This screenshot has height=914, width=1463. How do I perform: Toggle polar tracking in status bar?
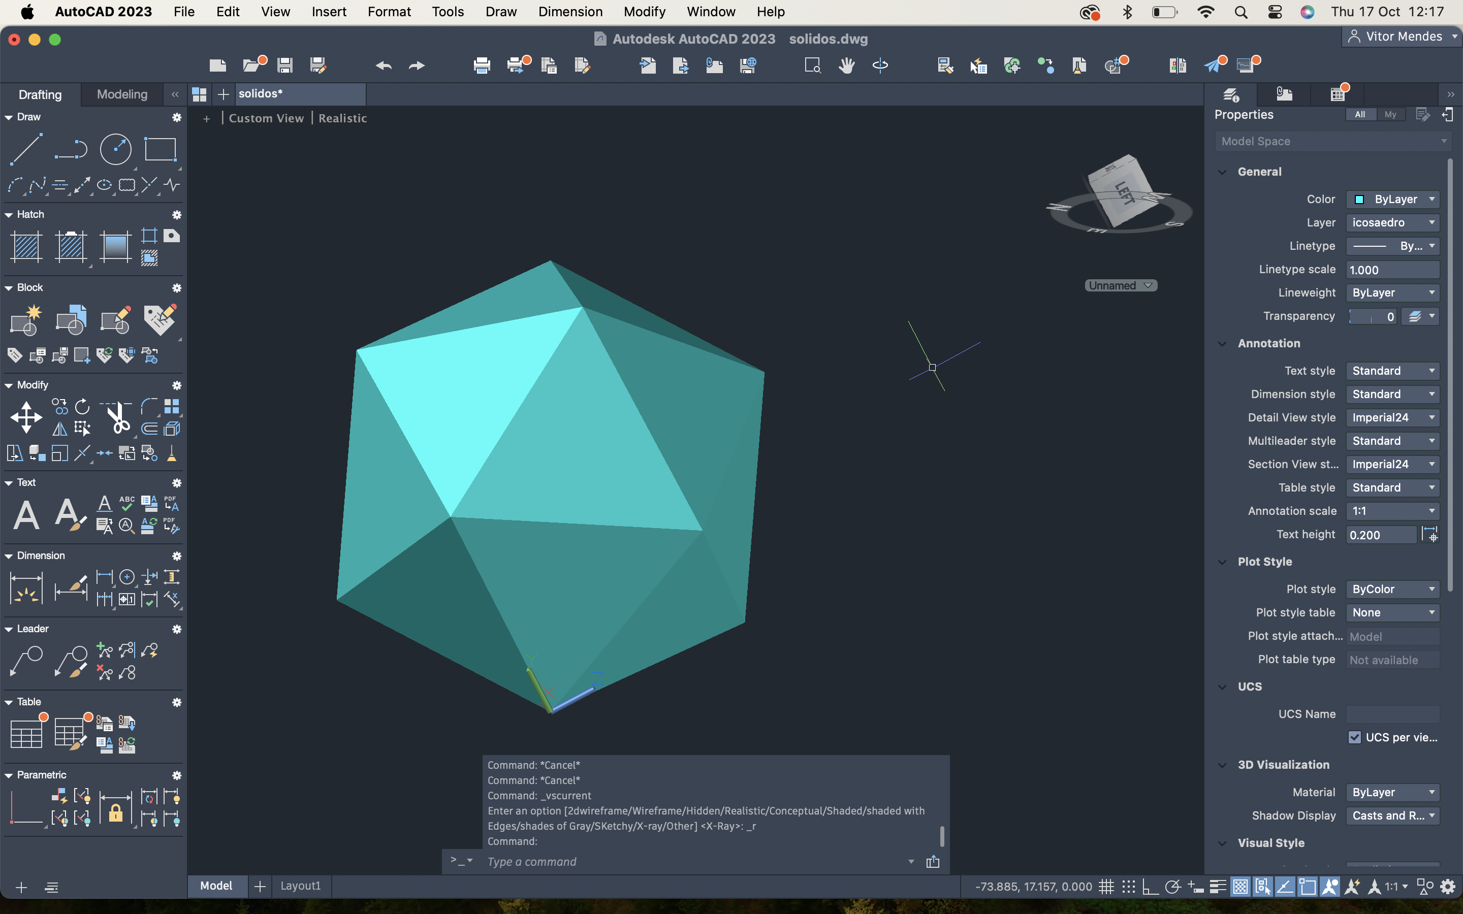[1172, 887]
